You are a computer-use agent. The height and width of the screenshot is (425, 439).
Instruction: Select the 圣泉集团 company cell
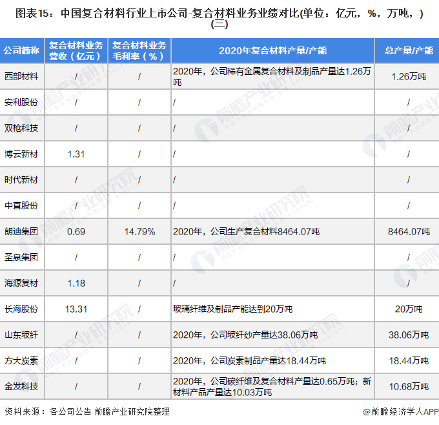21,257
